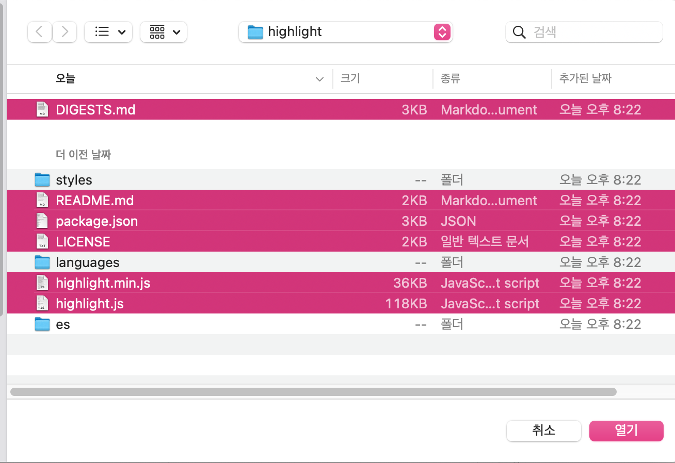The image size is (675, 463).
Task: Click the folder icon in the path popup
Action: [x=255, y=32]
